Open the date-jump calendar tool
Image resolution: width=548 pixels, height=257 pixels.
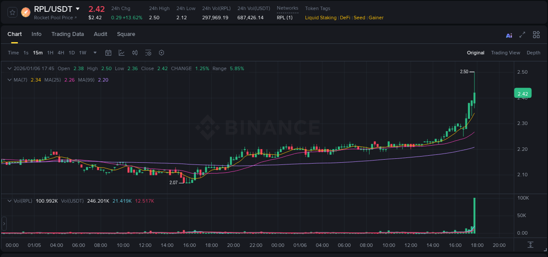(x=108, y=52)
